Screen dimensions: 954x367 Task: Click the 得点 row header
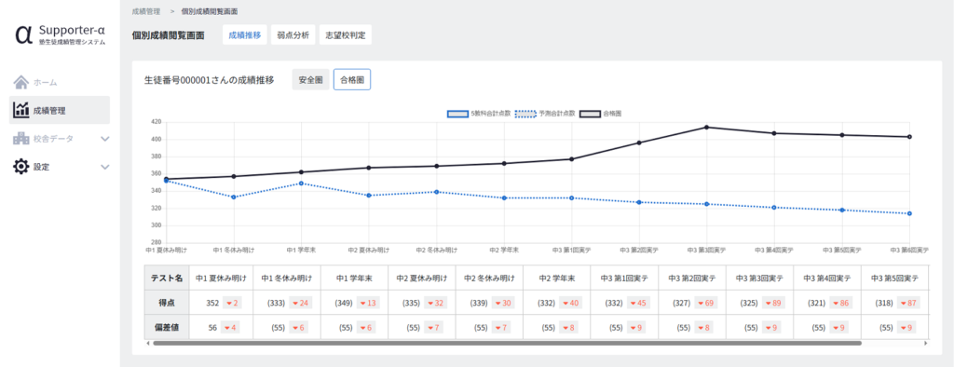click(x=167, y=303)
